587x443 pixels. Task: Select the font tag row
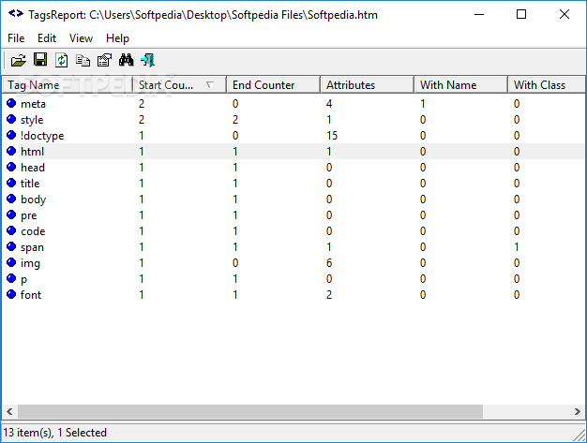tap(293, 295)
